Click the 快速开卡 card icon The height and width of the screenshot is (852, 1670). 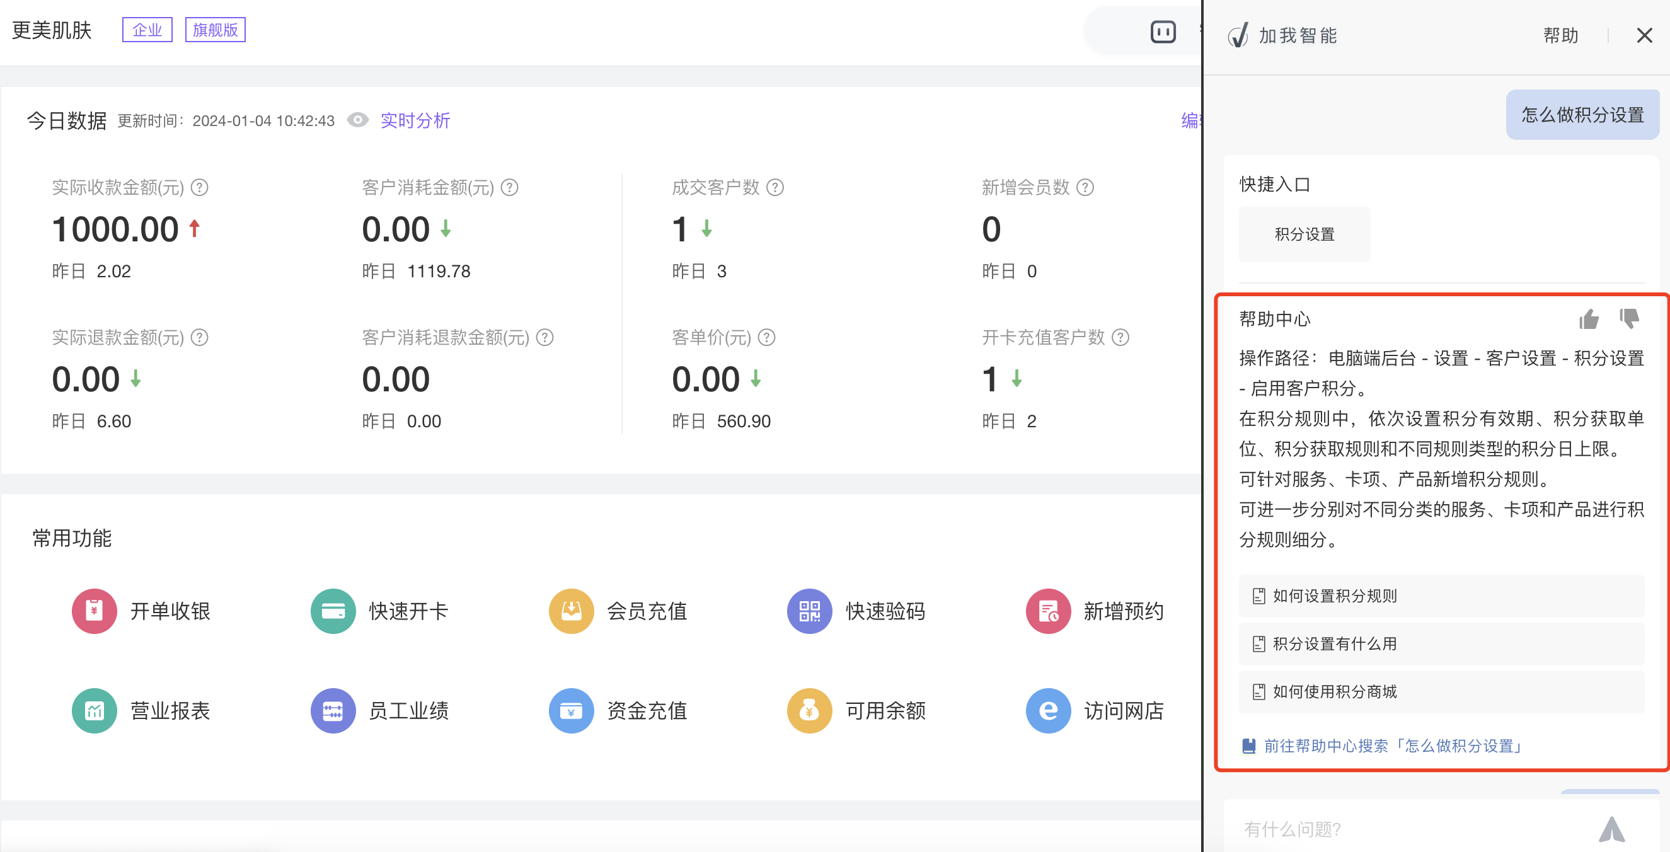tap(333, 611)
